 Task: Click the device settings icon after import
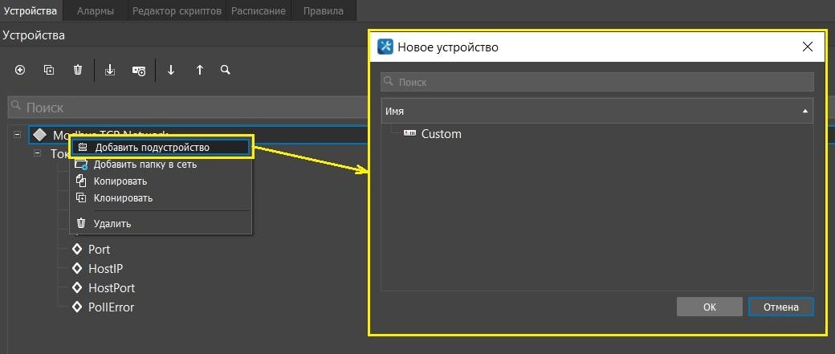[x=139, y=71]
